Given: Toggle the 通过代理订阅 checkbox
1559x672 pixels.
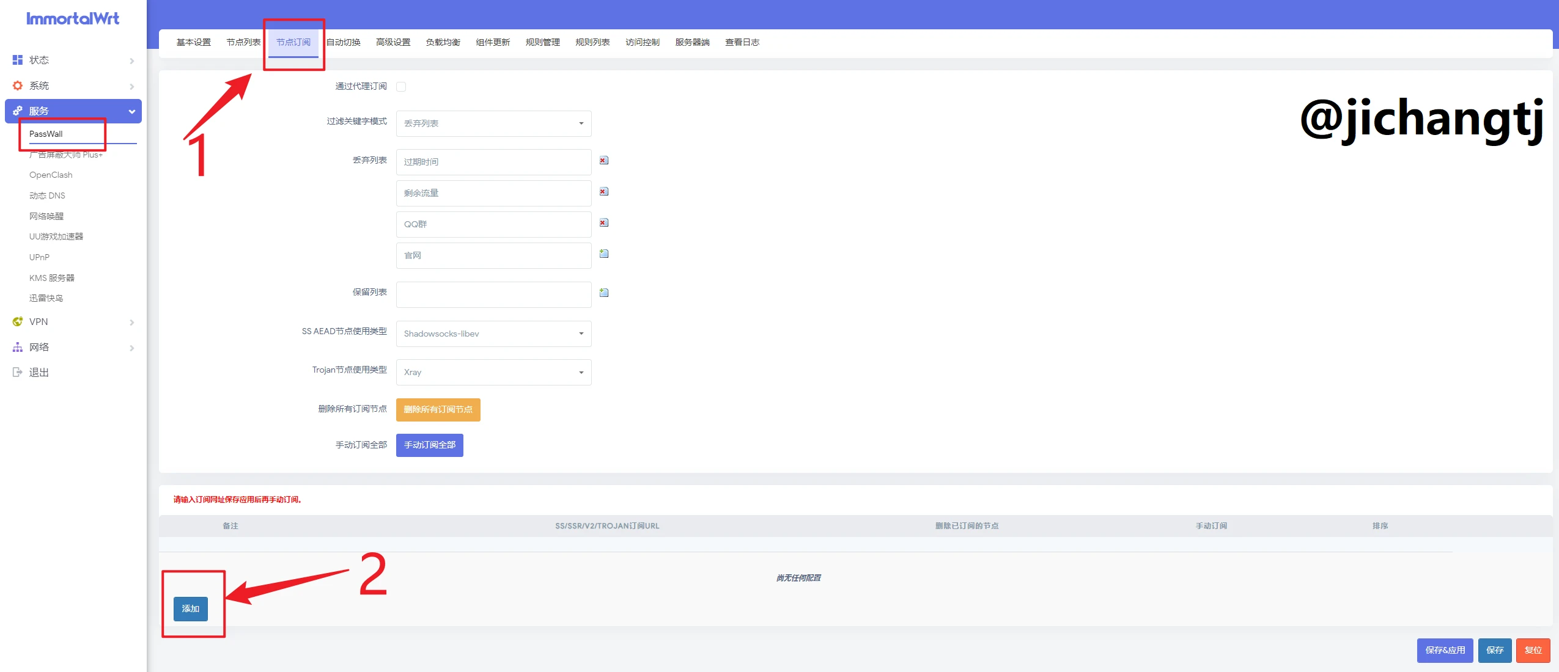Looking at the screenshot, I should (x=401, y=87).
